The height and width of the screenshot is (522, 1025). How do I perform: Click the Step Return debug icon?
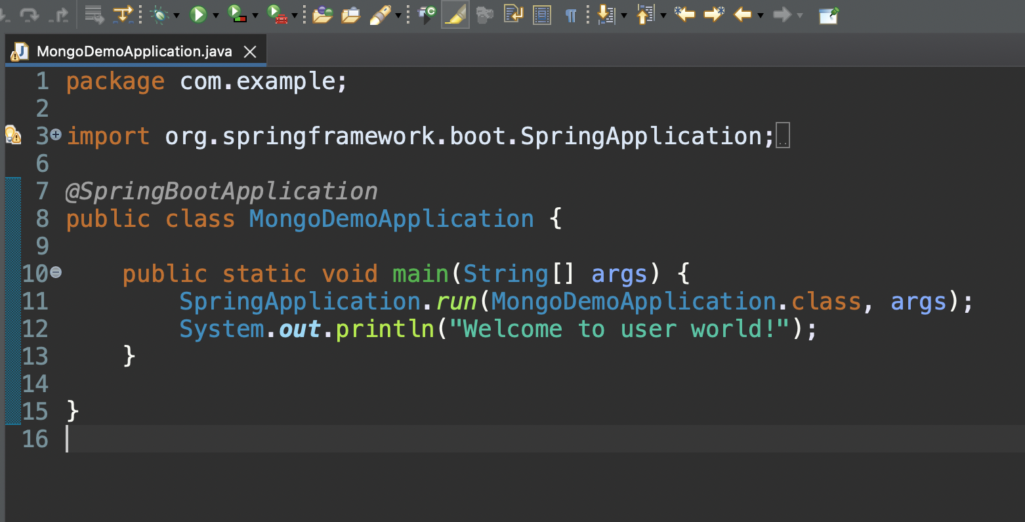(60, 14)
